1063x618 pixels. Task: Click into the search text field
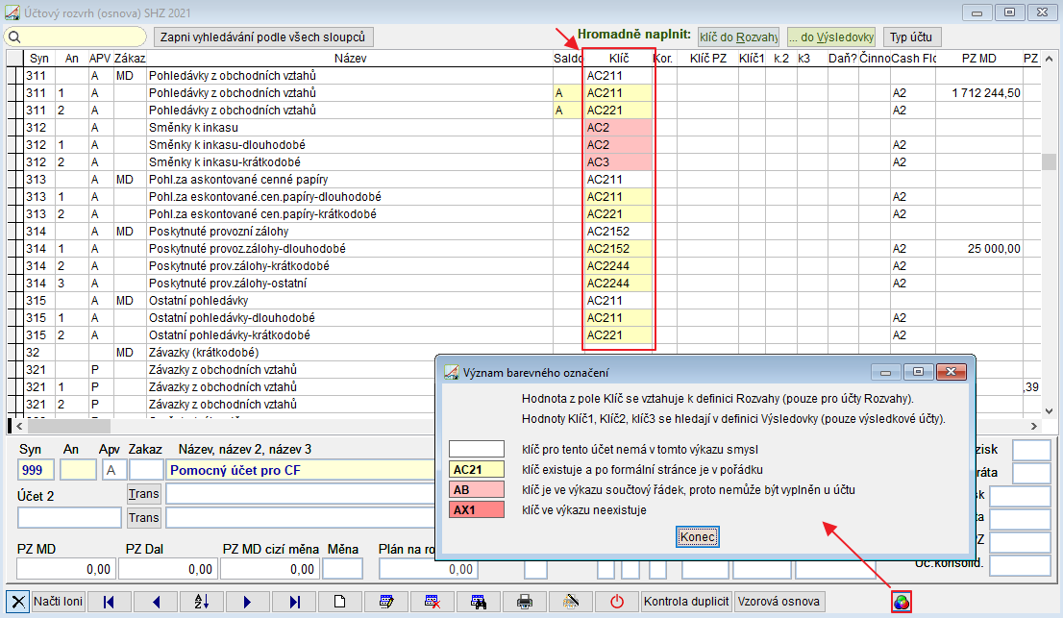tap(84, 37)
